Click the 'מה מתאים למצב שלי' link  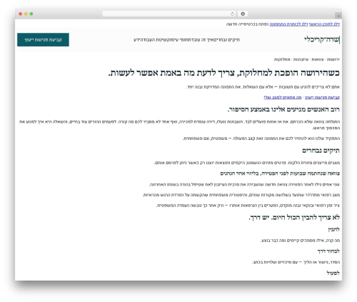pos(283,97)
